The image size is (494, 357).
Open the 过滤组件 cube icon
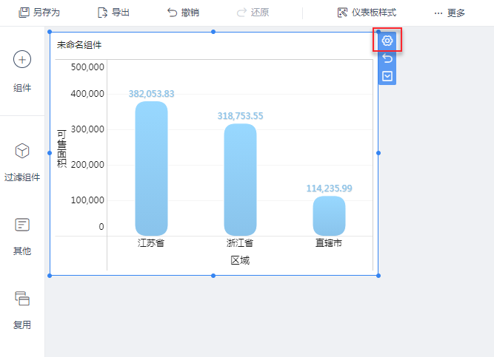pos(22,151)
